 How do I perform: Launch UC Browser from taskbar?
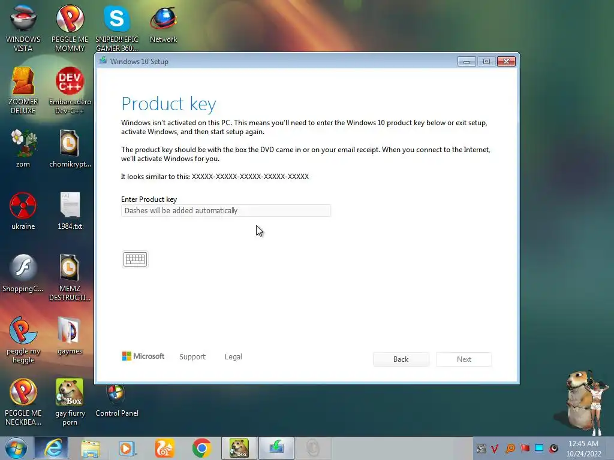click(164, 448)
